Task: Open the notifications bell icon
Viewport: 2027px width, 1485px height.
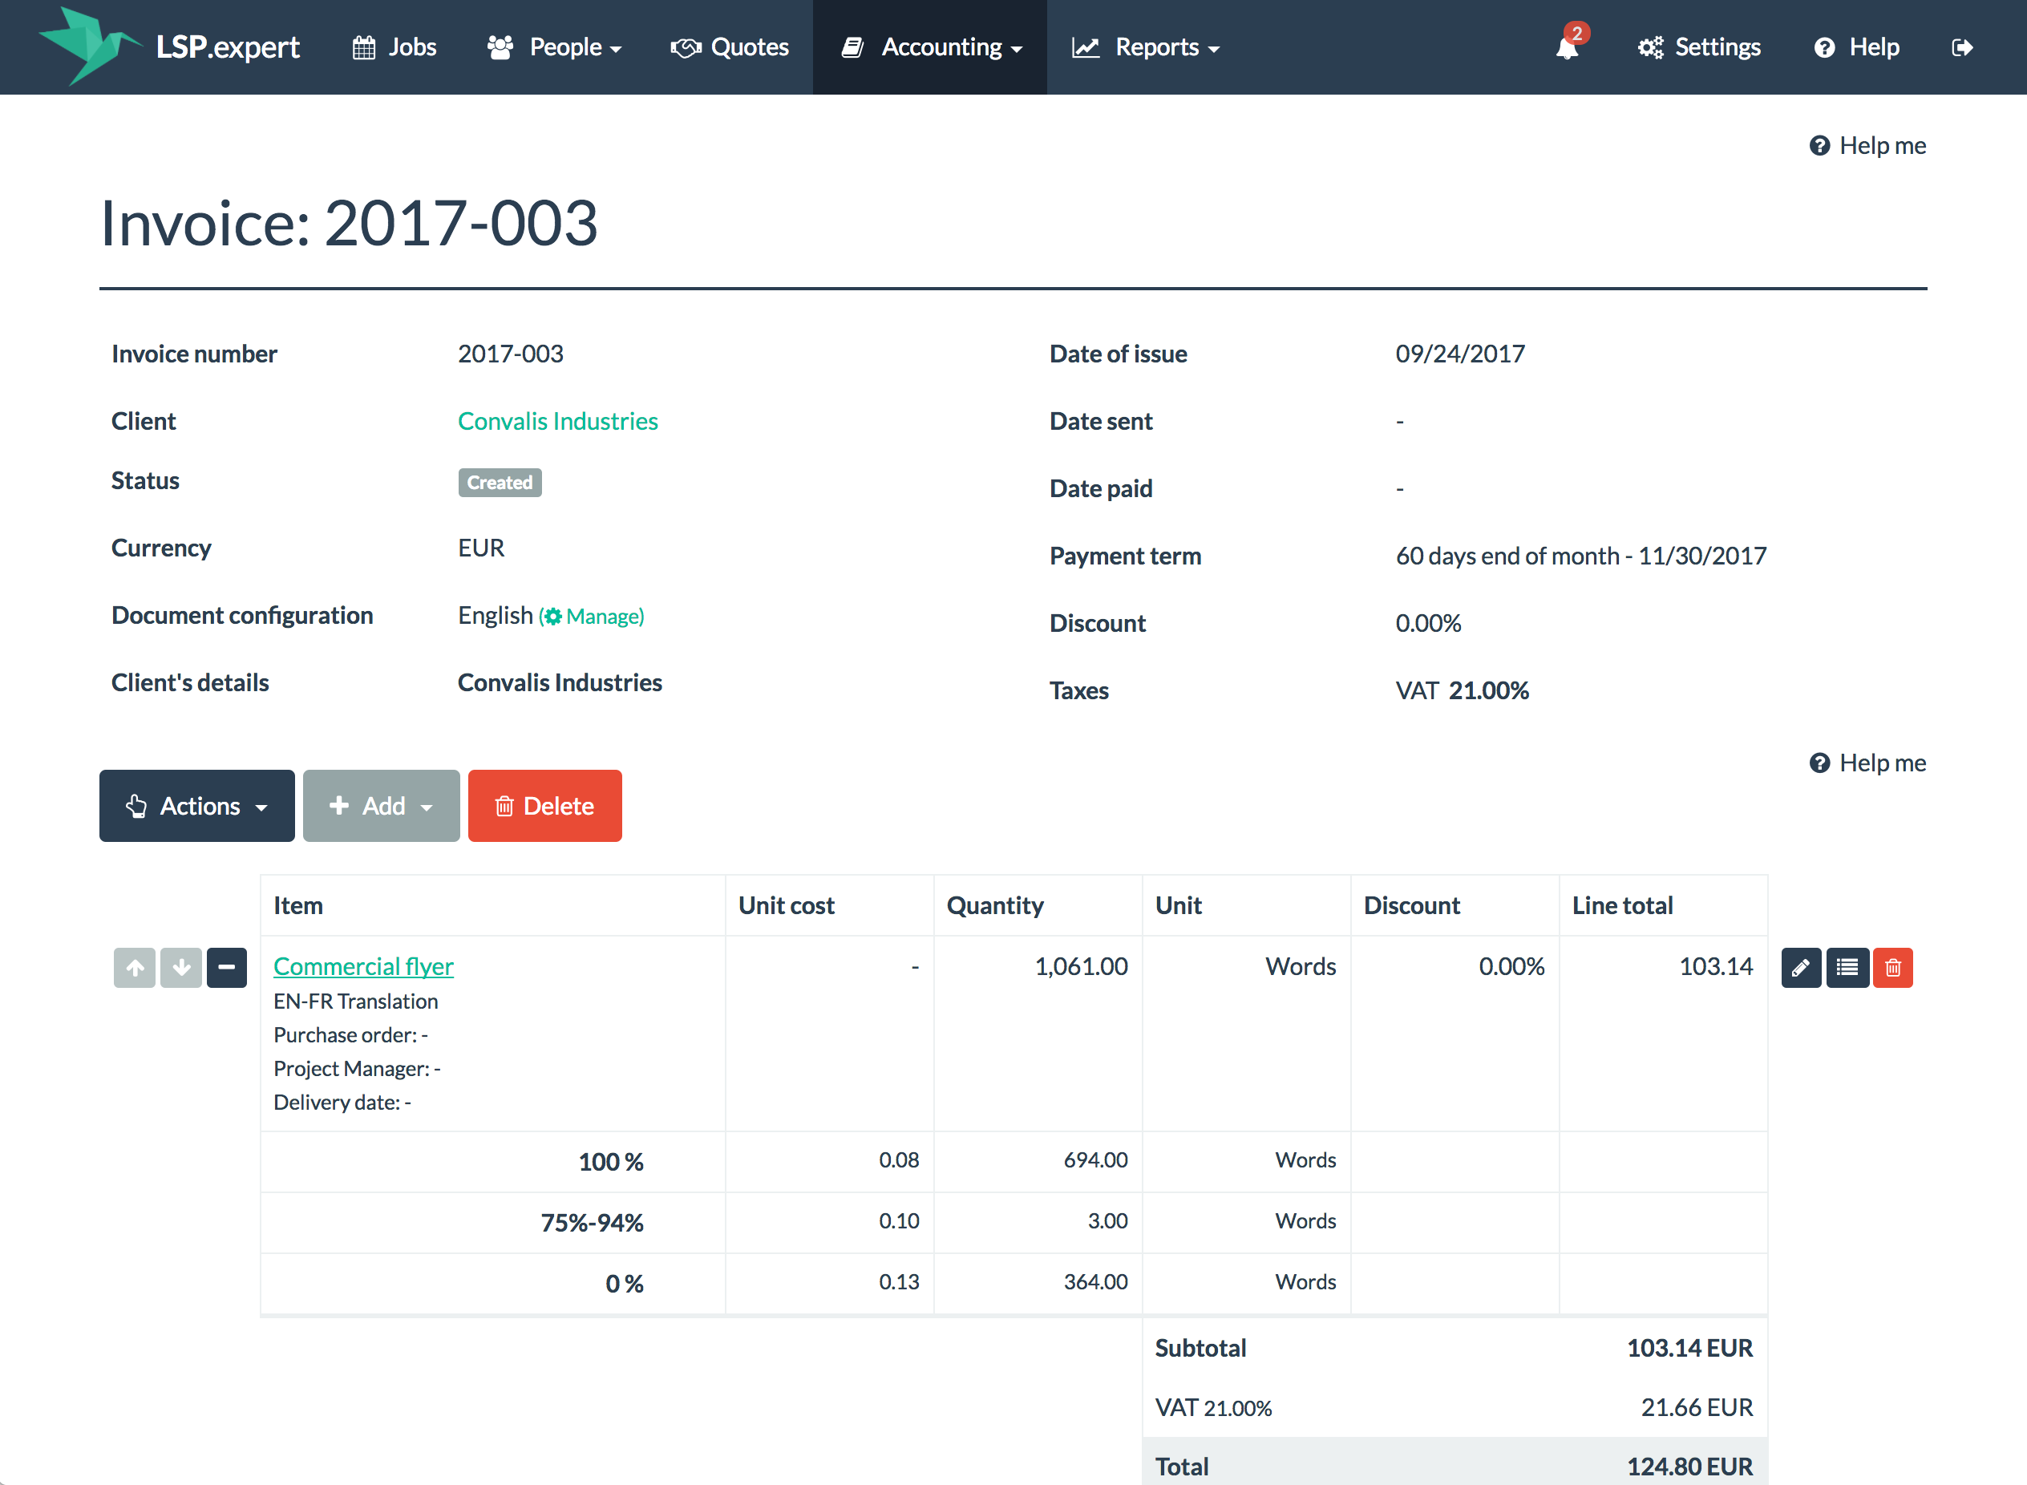Action: pyautogui.click(x=1568, y=47)
